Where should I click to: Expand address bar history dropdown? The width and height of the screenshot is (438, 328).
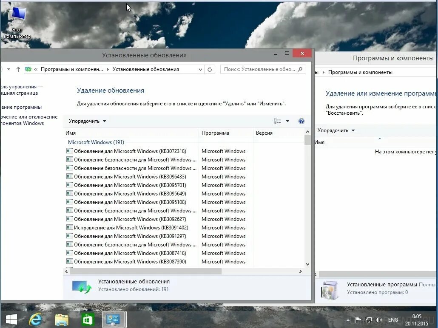pyautogui.click(x=200, y=70)
